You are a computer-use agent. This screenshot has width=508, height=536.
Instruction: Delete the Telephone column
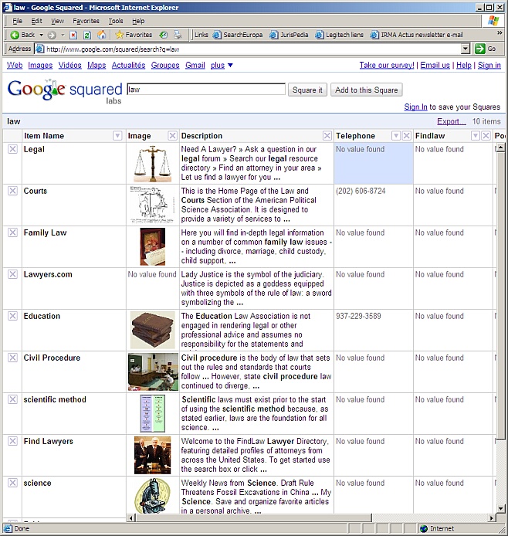click(x=407, y=136)
